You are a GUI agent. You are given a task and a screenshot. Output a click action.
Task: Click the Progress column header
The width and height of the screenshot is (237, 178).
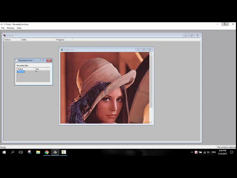pos(64,40)
